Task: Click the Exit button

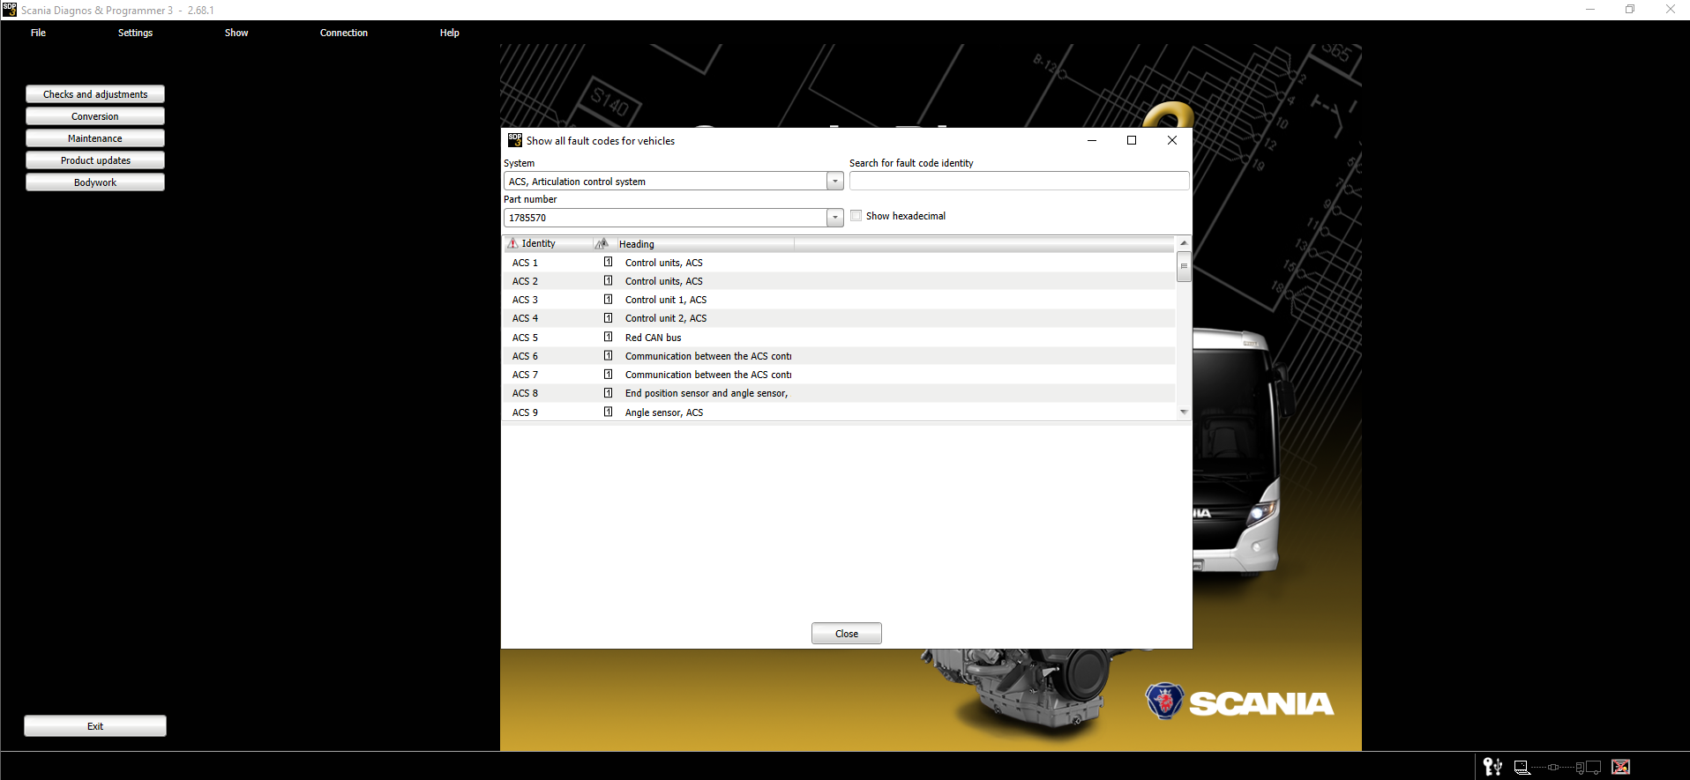Action: click(95, 726)
